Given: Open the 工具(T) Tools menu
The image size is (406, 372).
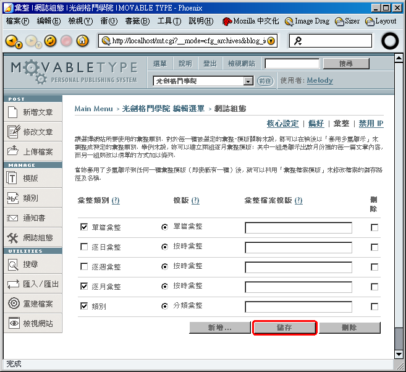Looking at the screenshot, I should 169,21.
